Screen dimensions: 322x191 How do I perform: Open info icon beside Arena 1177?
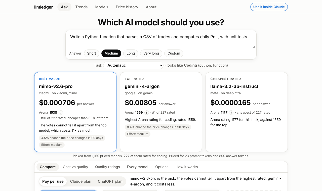[231, 113]
